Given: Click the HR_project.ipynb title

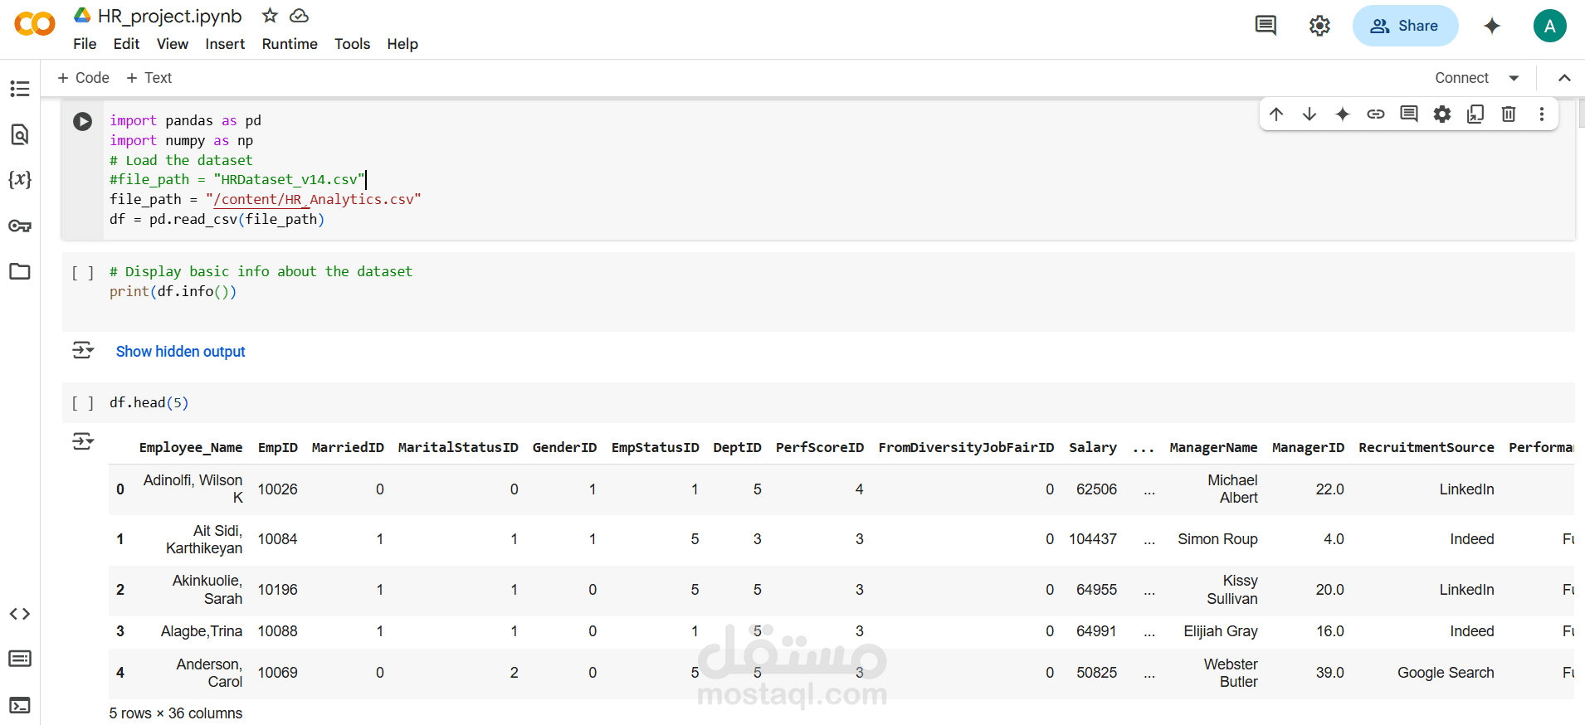Looking at the screenshot, I should (x=169, y=16).
